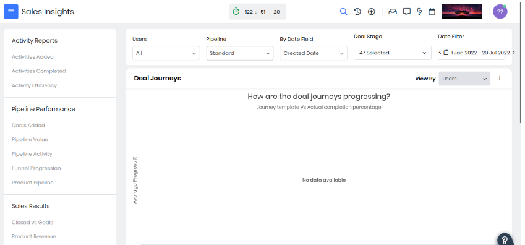
Task: Click the quick add plus icon
Action: (371, 12)
